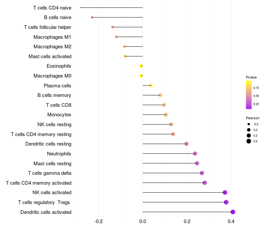Viewport: 263px width, 230px height.
Task: Select the T cells gamma delta marker
Action: coord(202,173)
